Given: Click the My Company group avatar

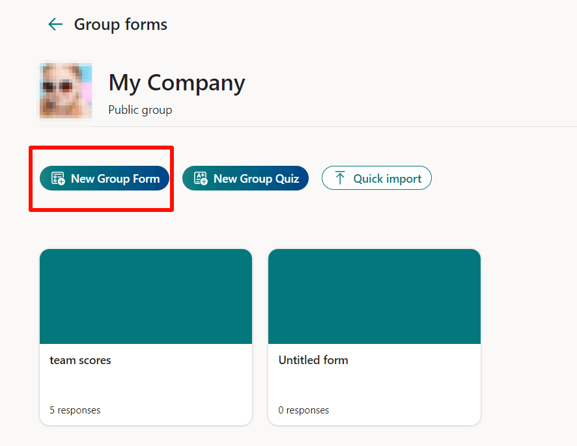Looking at the screenshot, I should pyautogui.click(x=65, y=90).
